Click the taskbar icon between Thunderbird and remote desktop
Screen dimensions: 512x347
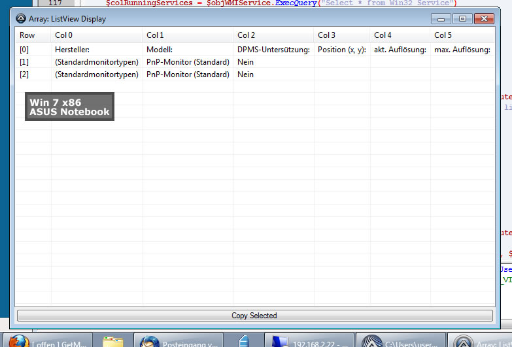tap(244, 340)
